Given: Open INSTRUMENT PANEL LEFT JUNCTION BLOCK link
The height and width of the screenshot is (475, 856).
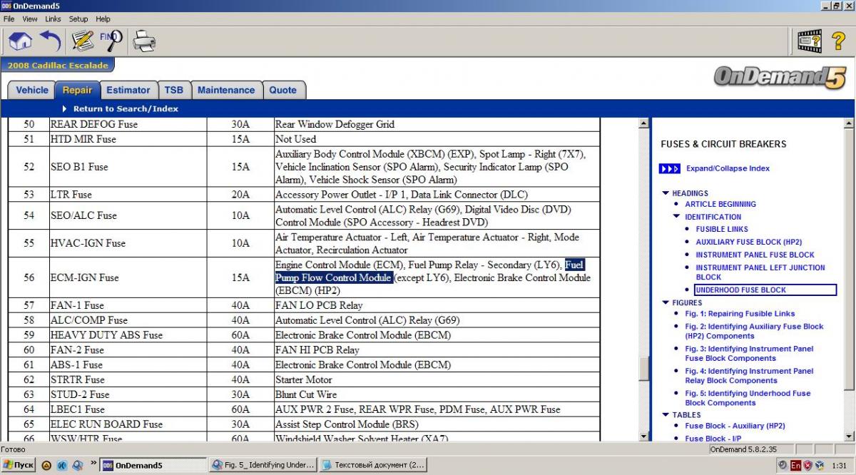Looking at the screenshot, I should pyautogui.click(x=760, y=272).
